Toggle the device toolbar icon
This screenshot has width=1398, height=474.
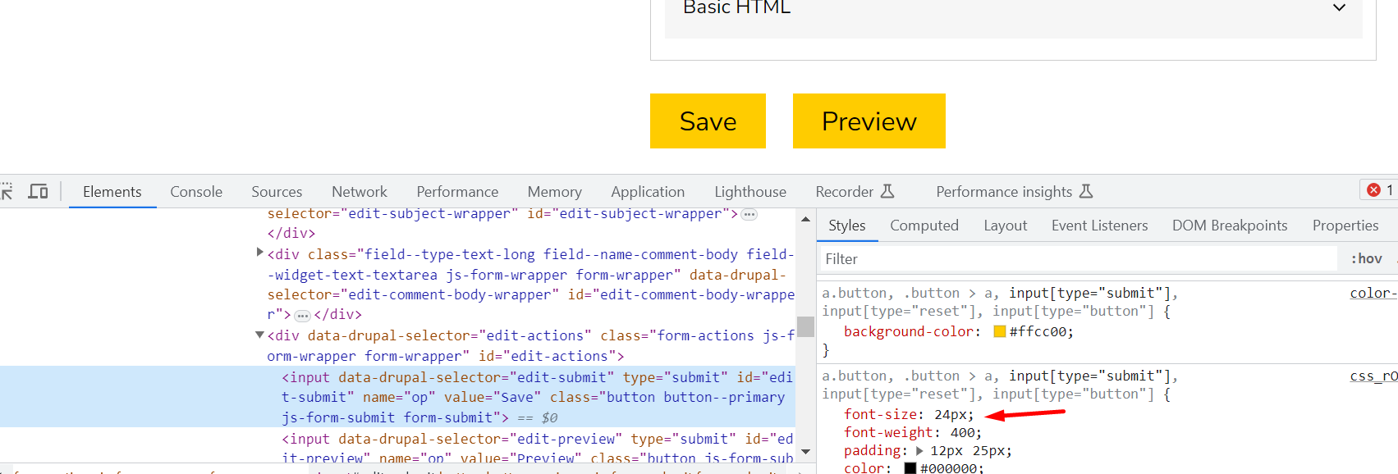[x=38, y=191]
